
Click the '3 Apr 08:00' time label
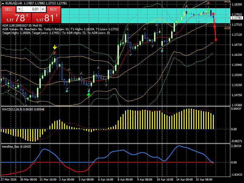86,180
